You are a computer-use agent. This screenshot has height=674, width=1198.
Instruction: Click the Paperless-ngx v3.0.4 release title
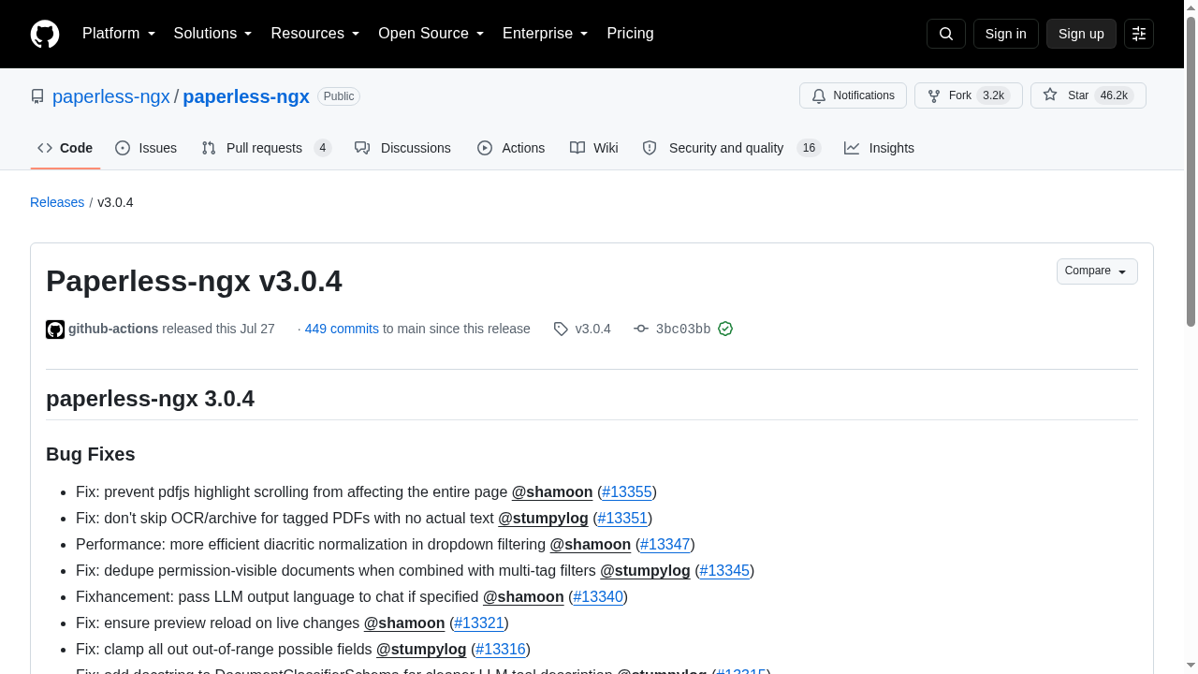click(194, 281)
